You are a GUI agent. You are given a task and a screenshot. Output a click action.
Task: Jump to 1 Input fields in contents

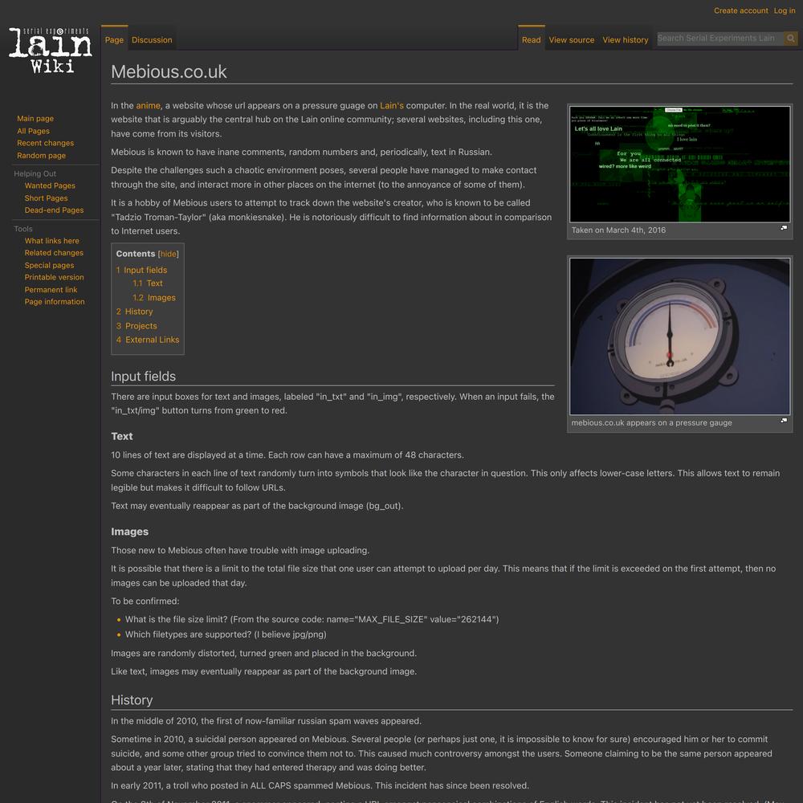coord(141,270)
